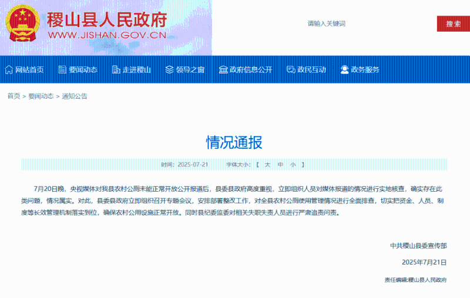The width and height of the screenshot is (470, 298).
Task: Click the building icon beside 政府信息公开
Action: pyautogui.click(x=223, y=69)
